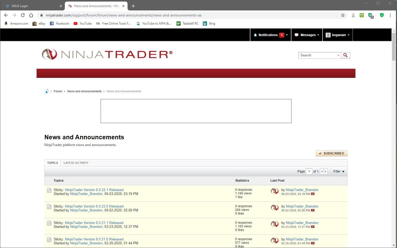397x248 pixels.
Task: Open the eBay bookmark
Action: pyautogui.click(x=39, y=24)
